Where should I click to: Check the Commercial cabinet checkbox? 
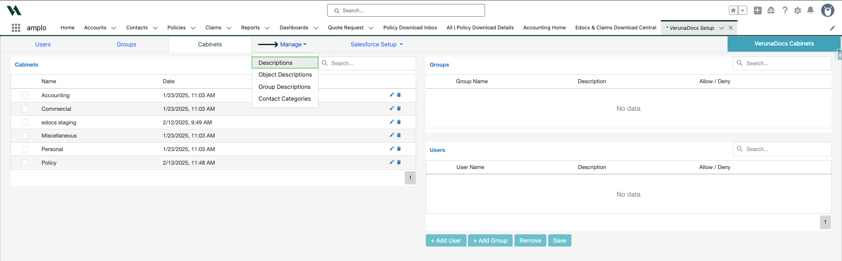(x=25, y=109)
